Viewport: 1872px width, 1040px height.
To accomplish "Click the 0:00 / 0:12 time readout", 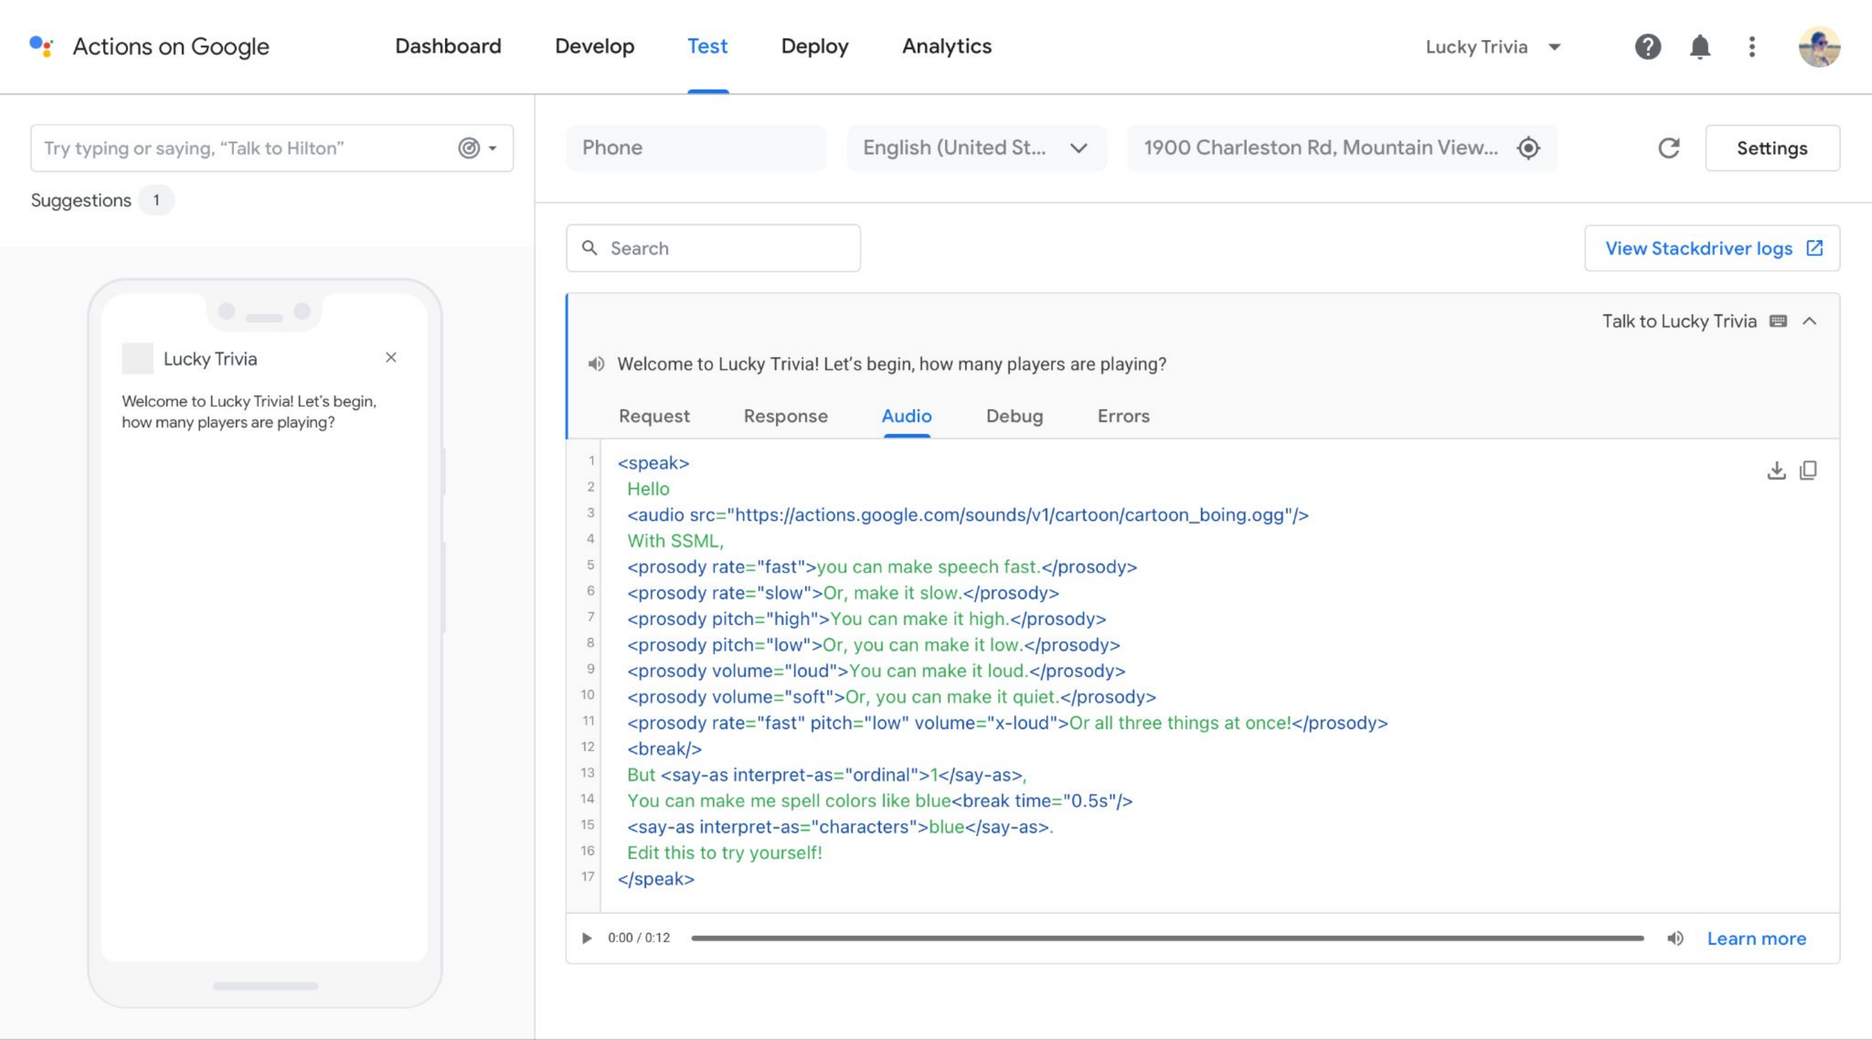I will pyautogui.click(x=639, y=938).
